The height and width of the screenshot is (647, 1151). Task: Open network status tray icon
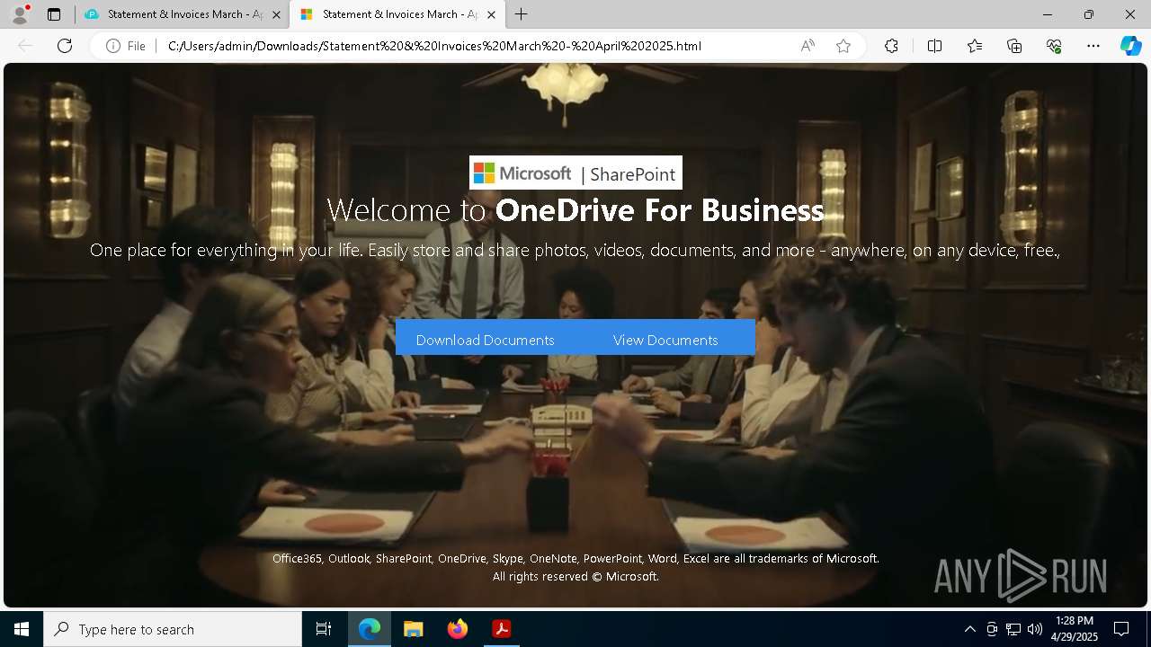click(1013, 629)
